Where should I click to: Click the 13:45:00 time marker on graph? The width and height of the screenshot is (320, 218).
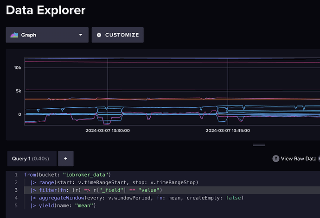228,130
